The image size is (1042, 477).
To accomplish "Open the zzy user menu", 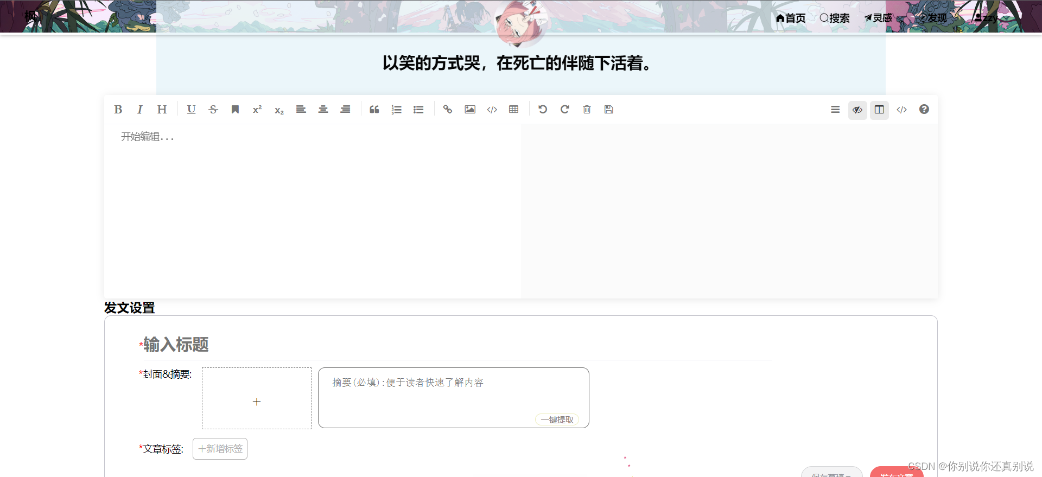I will (986, 18).
